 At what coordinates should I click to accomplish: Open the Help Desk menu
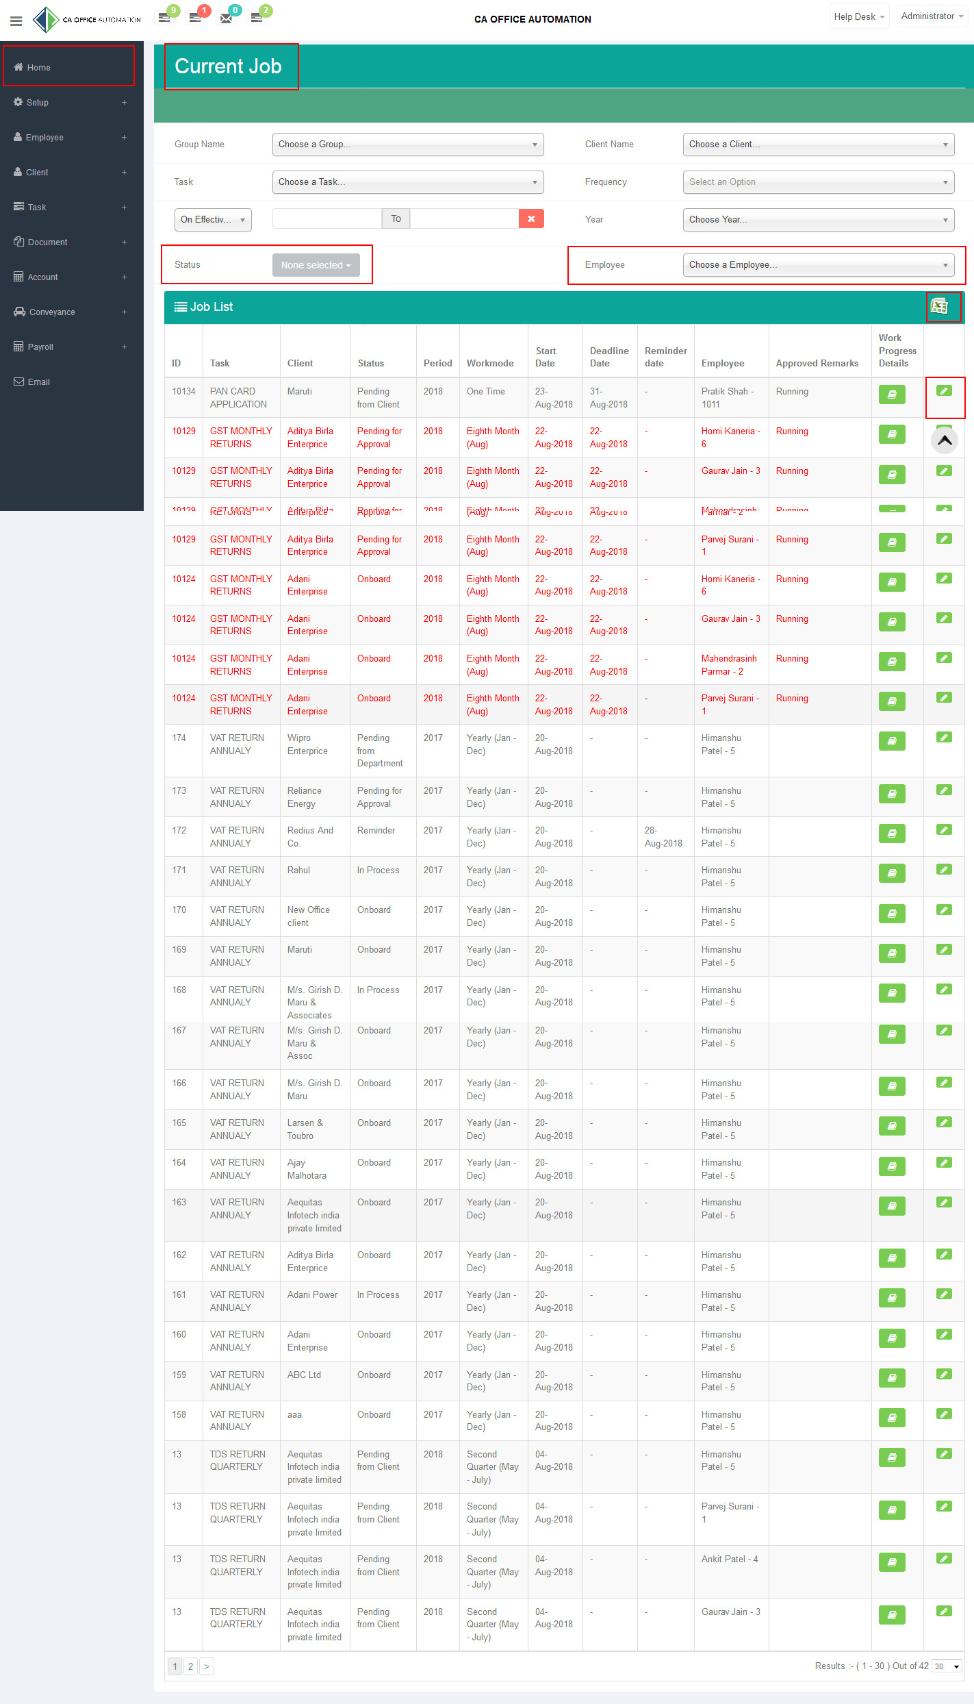click(859, 16)
